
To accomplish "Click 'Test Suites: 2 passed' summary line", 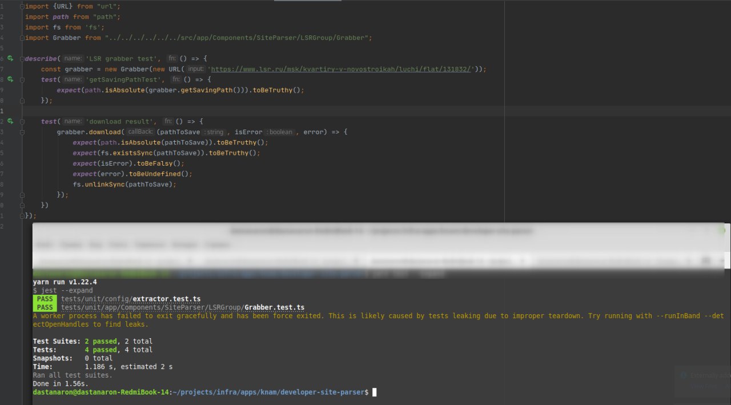I will click(x=93, y=341).
